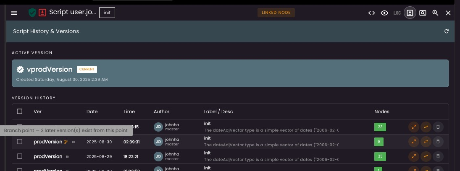Screen dimensions: 460x171
Task: Expand the version with 8 nodes
Action: pos(414,142)
